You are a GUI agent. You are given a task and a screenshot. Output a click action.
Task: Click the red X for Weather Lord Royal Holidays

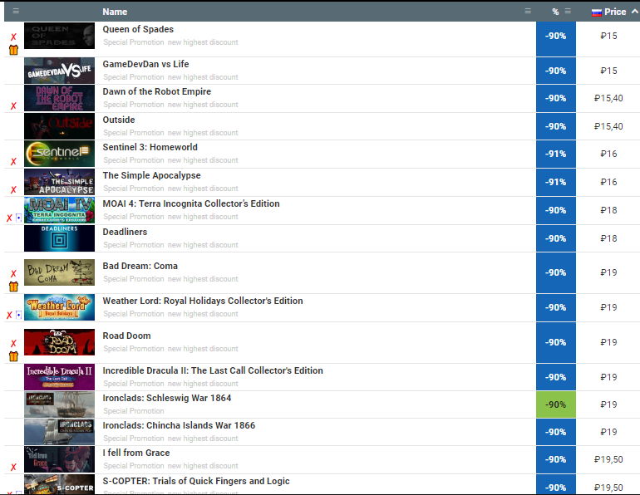[9, 315]
